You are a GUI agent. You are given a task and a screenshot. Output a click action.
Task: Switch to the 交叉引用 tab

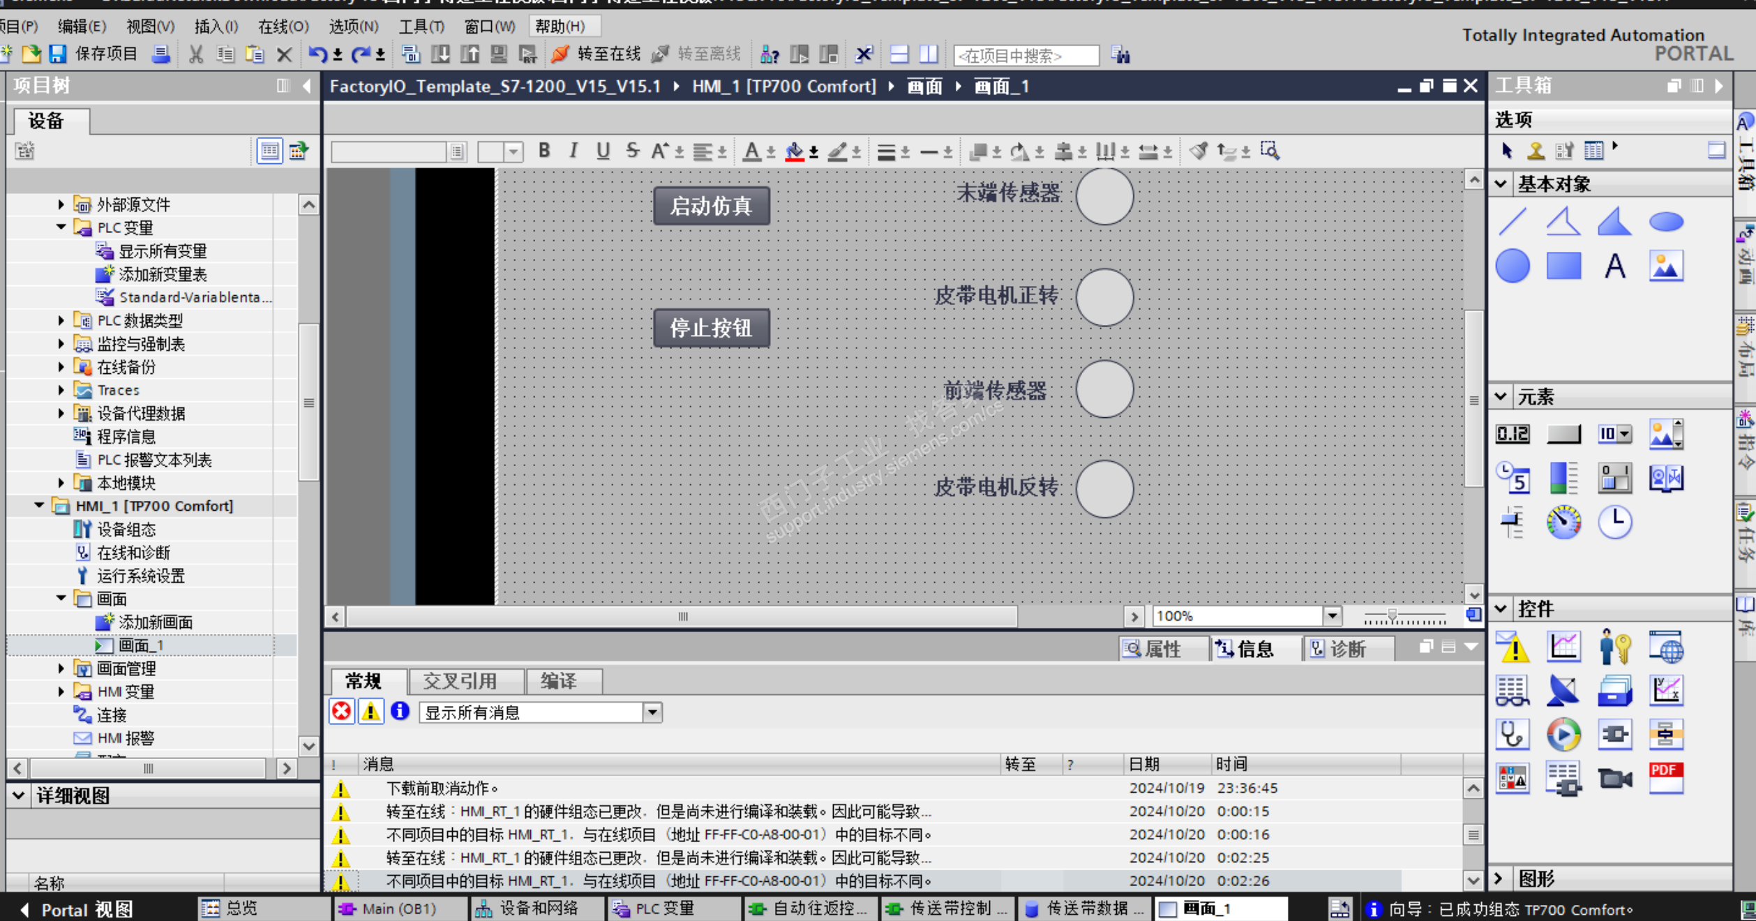(x=460, y=680)
